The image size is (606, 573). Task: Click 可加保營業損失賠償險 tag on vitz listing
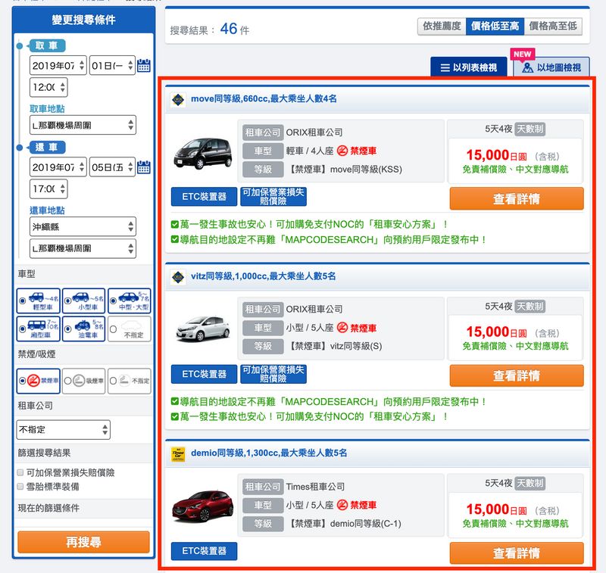click(273, 374)
